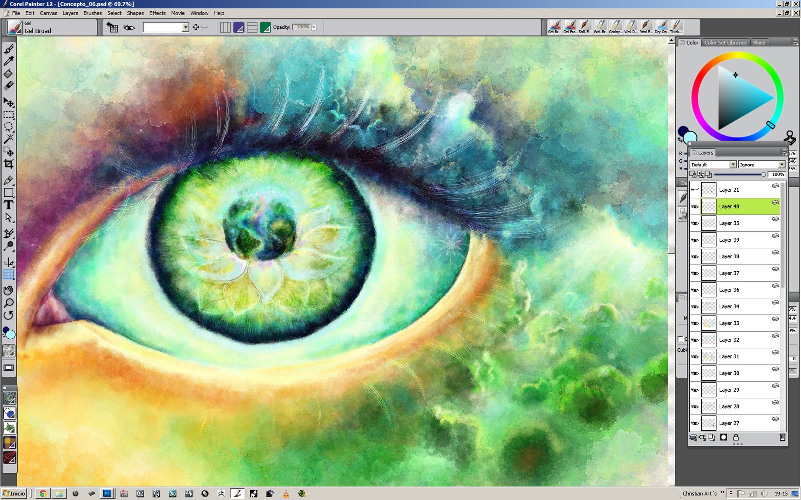Click the Inicio start button

point(14,493)
